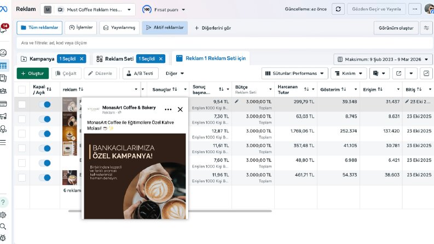This screenshot has width=434, height=244.
Task: Close the MonasArt ad preview popup
Action: [x=180, y=109]
